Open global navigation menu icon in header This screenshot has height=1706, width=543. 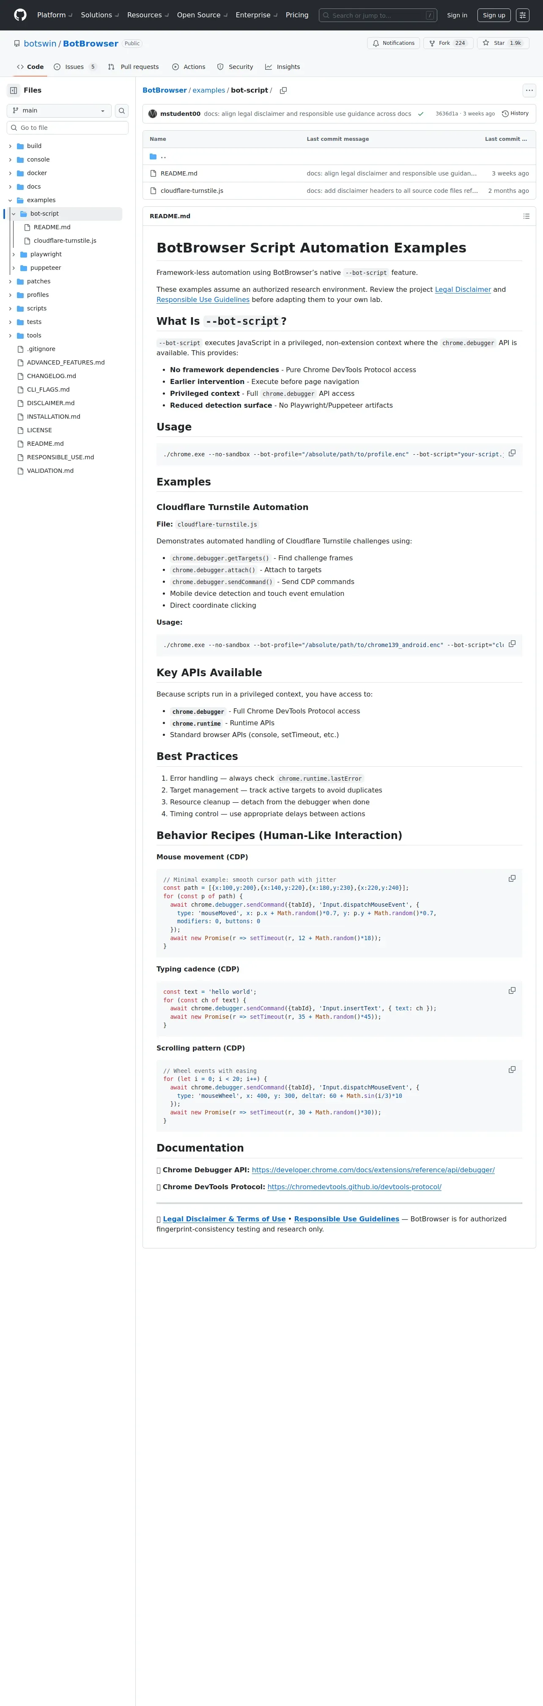coord(522,15)
